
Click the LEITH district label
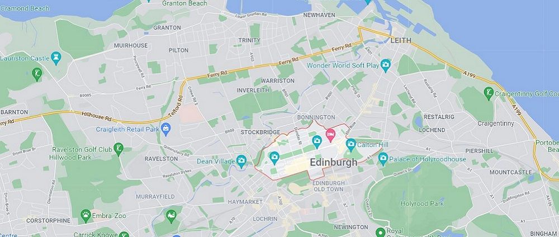pyautogui.click(x=401, y=41)
